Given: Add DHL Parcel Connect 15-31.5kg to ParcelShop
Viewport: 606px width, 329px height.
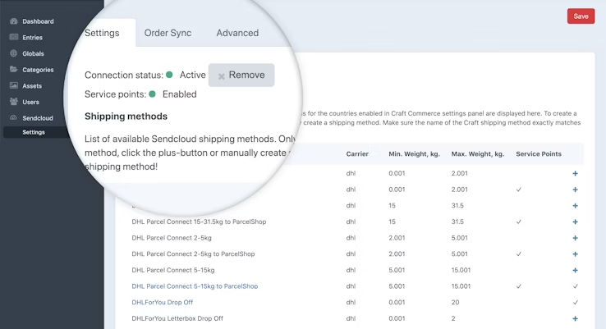Looking at the screenshot, I should [575, 222].
